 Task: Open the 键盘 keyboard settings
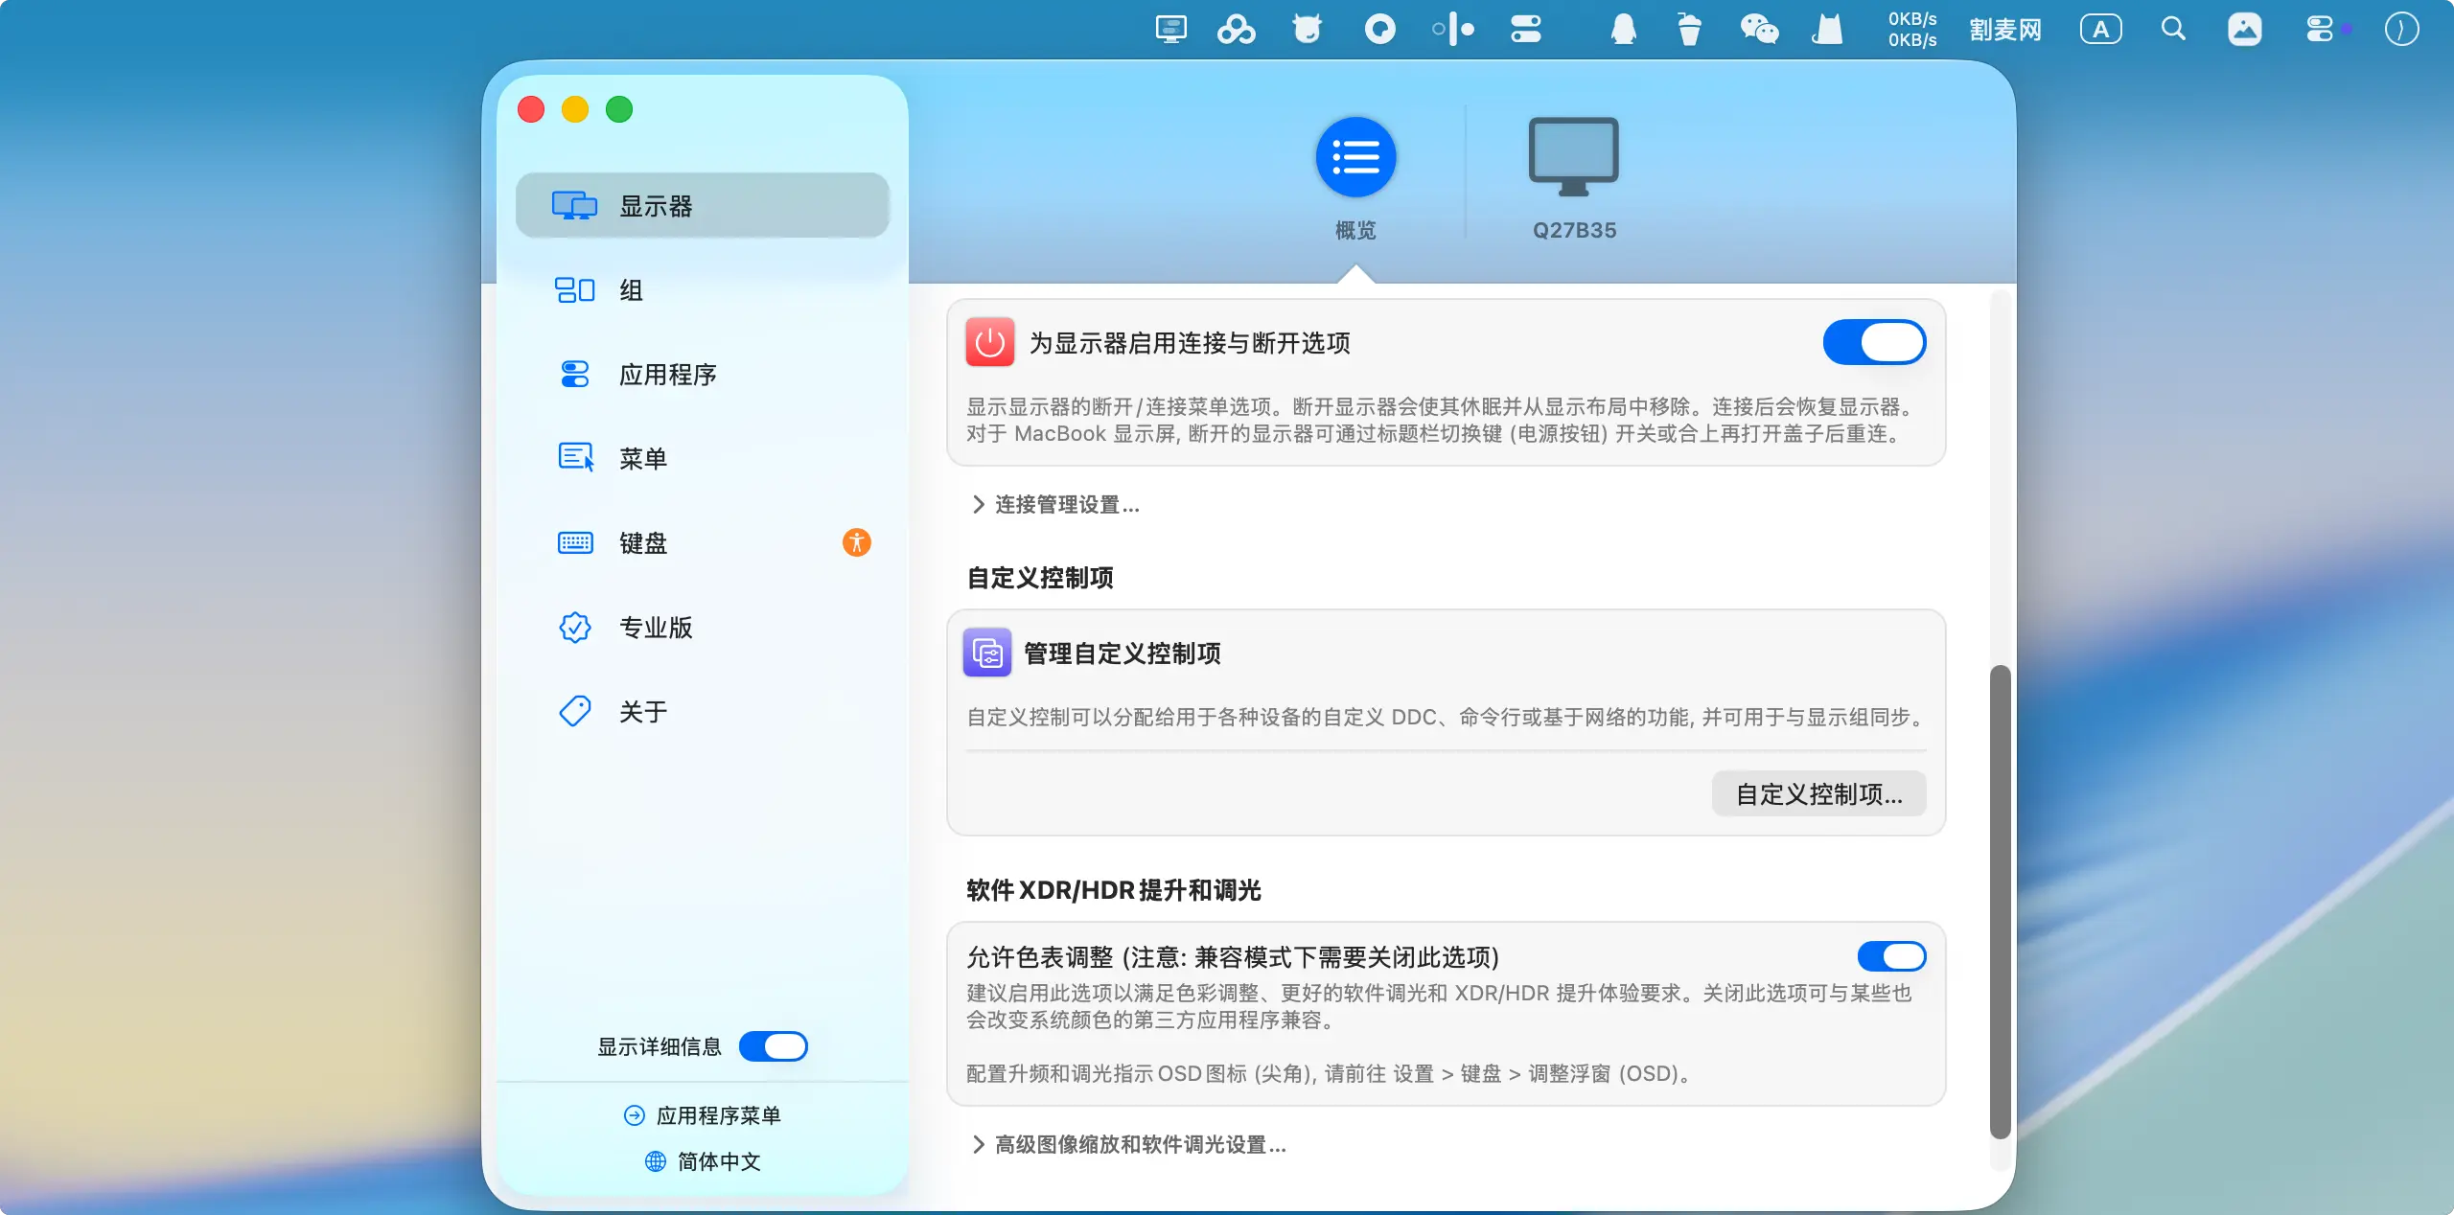pos(642,542)
